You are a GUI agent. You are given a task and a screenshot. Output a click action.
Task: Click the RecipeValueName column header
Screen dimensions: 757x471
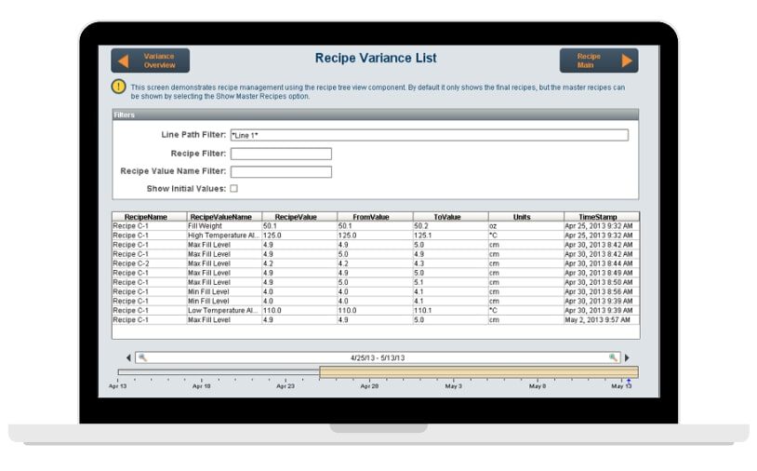[x=223, y=216]
